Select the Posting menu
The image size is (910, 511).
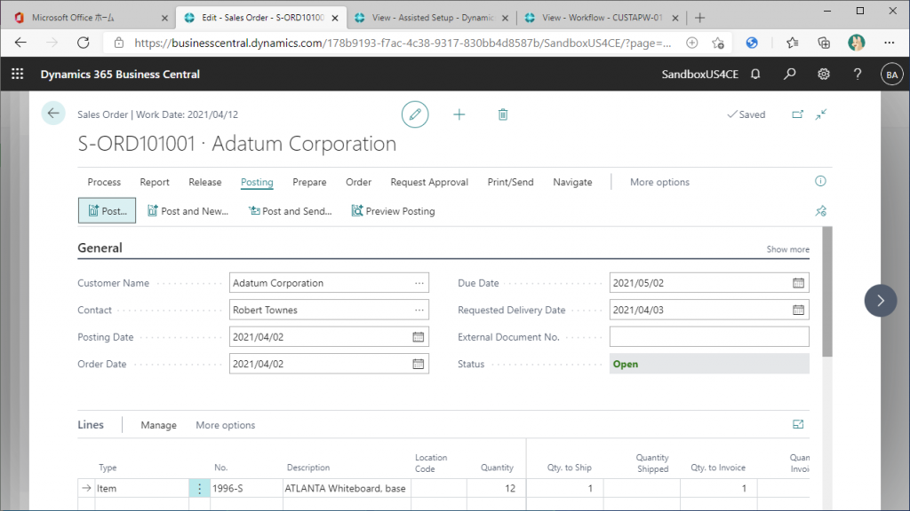click(x=257, y=182)
